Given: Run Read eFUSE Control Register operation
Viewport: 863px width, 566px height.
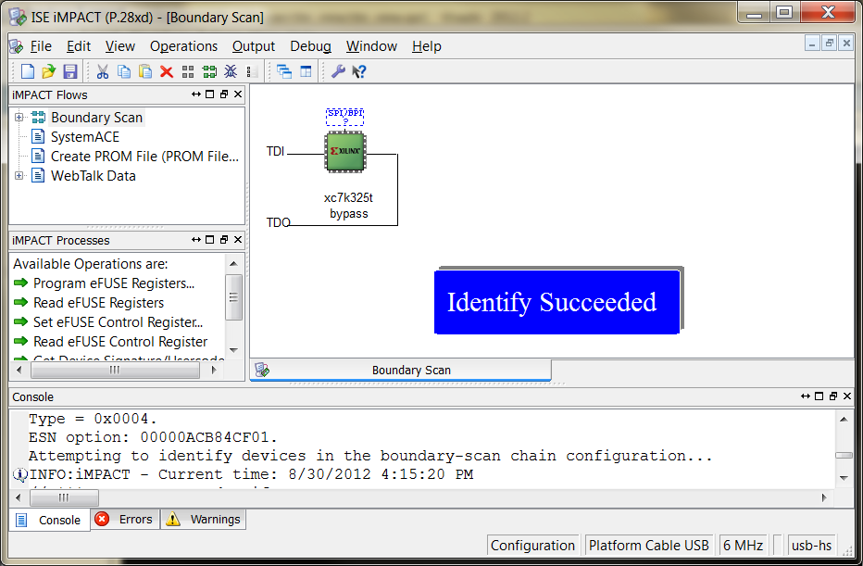Looking at the screenshot, I should point(119,342).
